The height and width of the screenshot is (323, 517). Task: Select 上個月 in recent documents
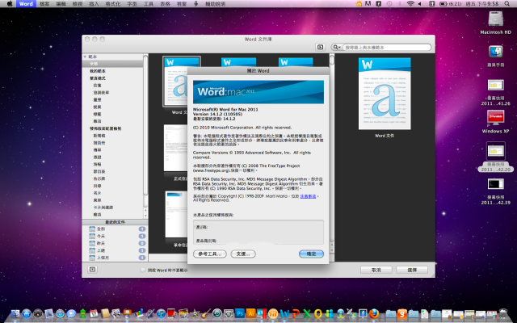tap(114, 258)
